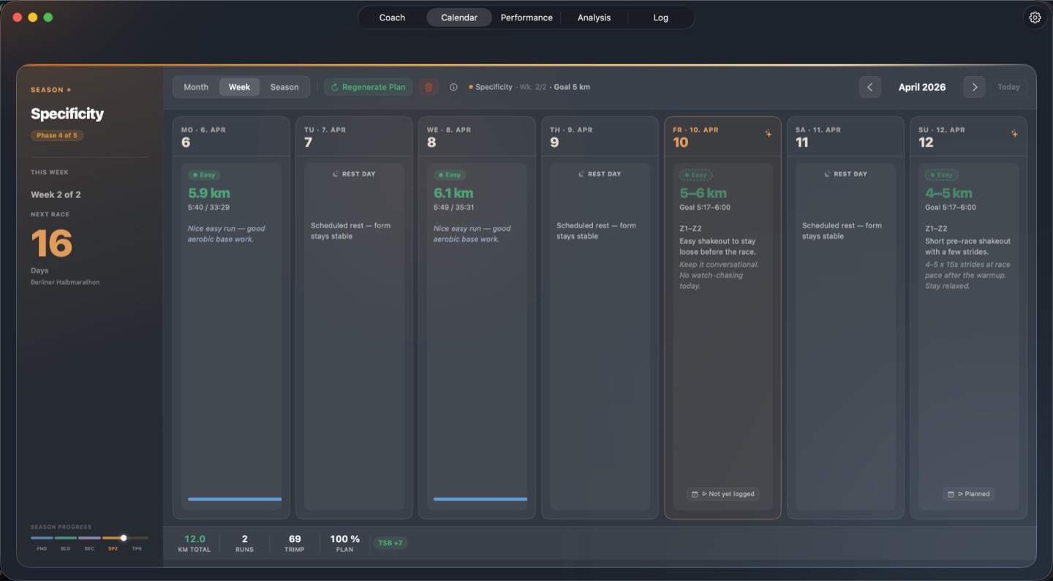1053x581 pixels.
Task: Click the sparkle icon on Sunday April 12
Action: (x=1015, y=134)
